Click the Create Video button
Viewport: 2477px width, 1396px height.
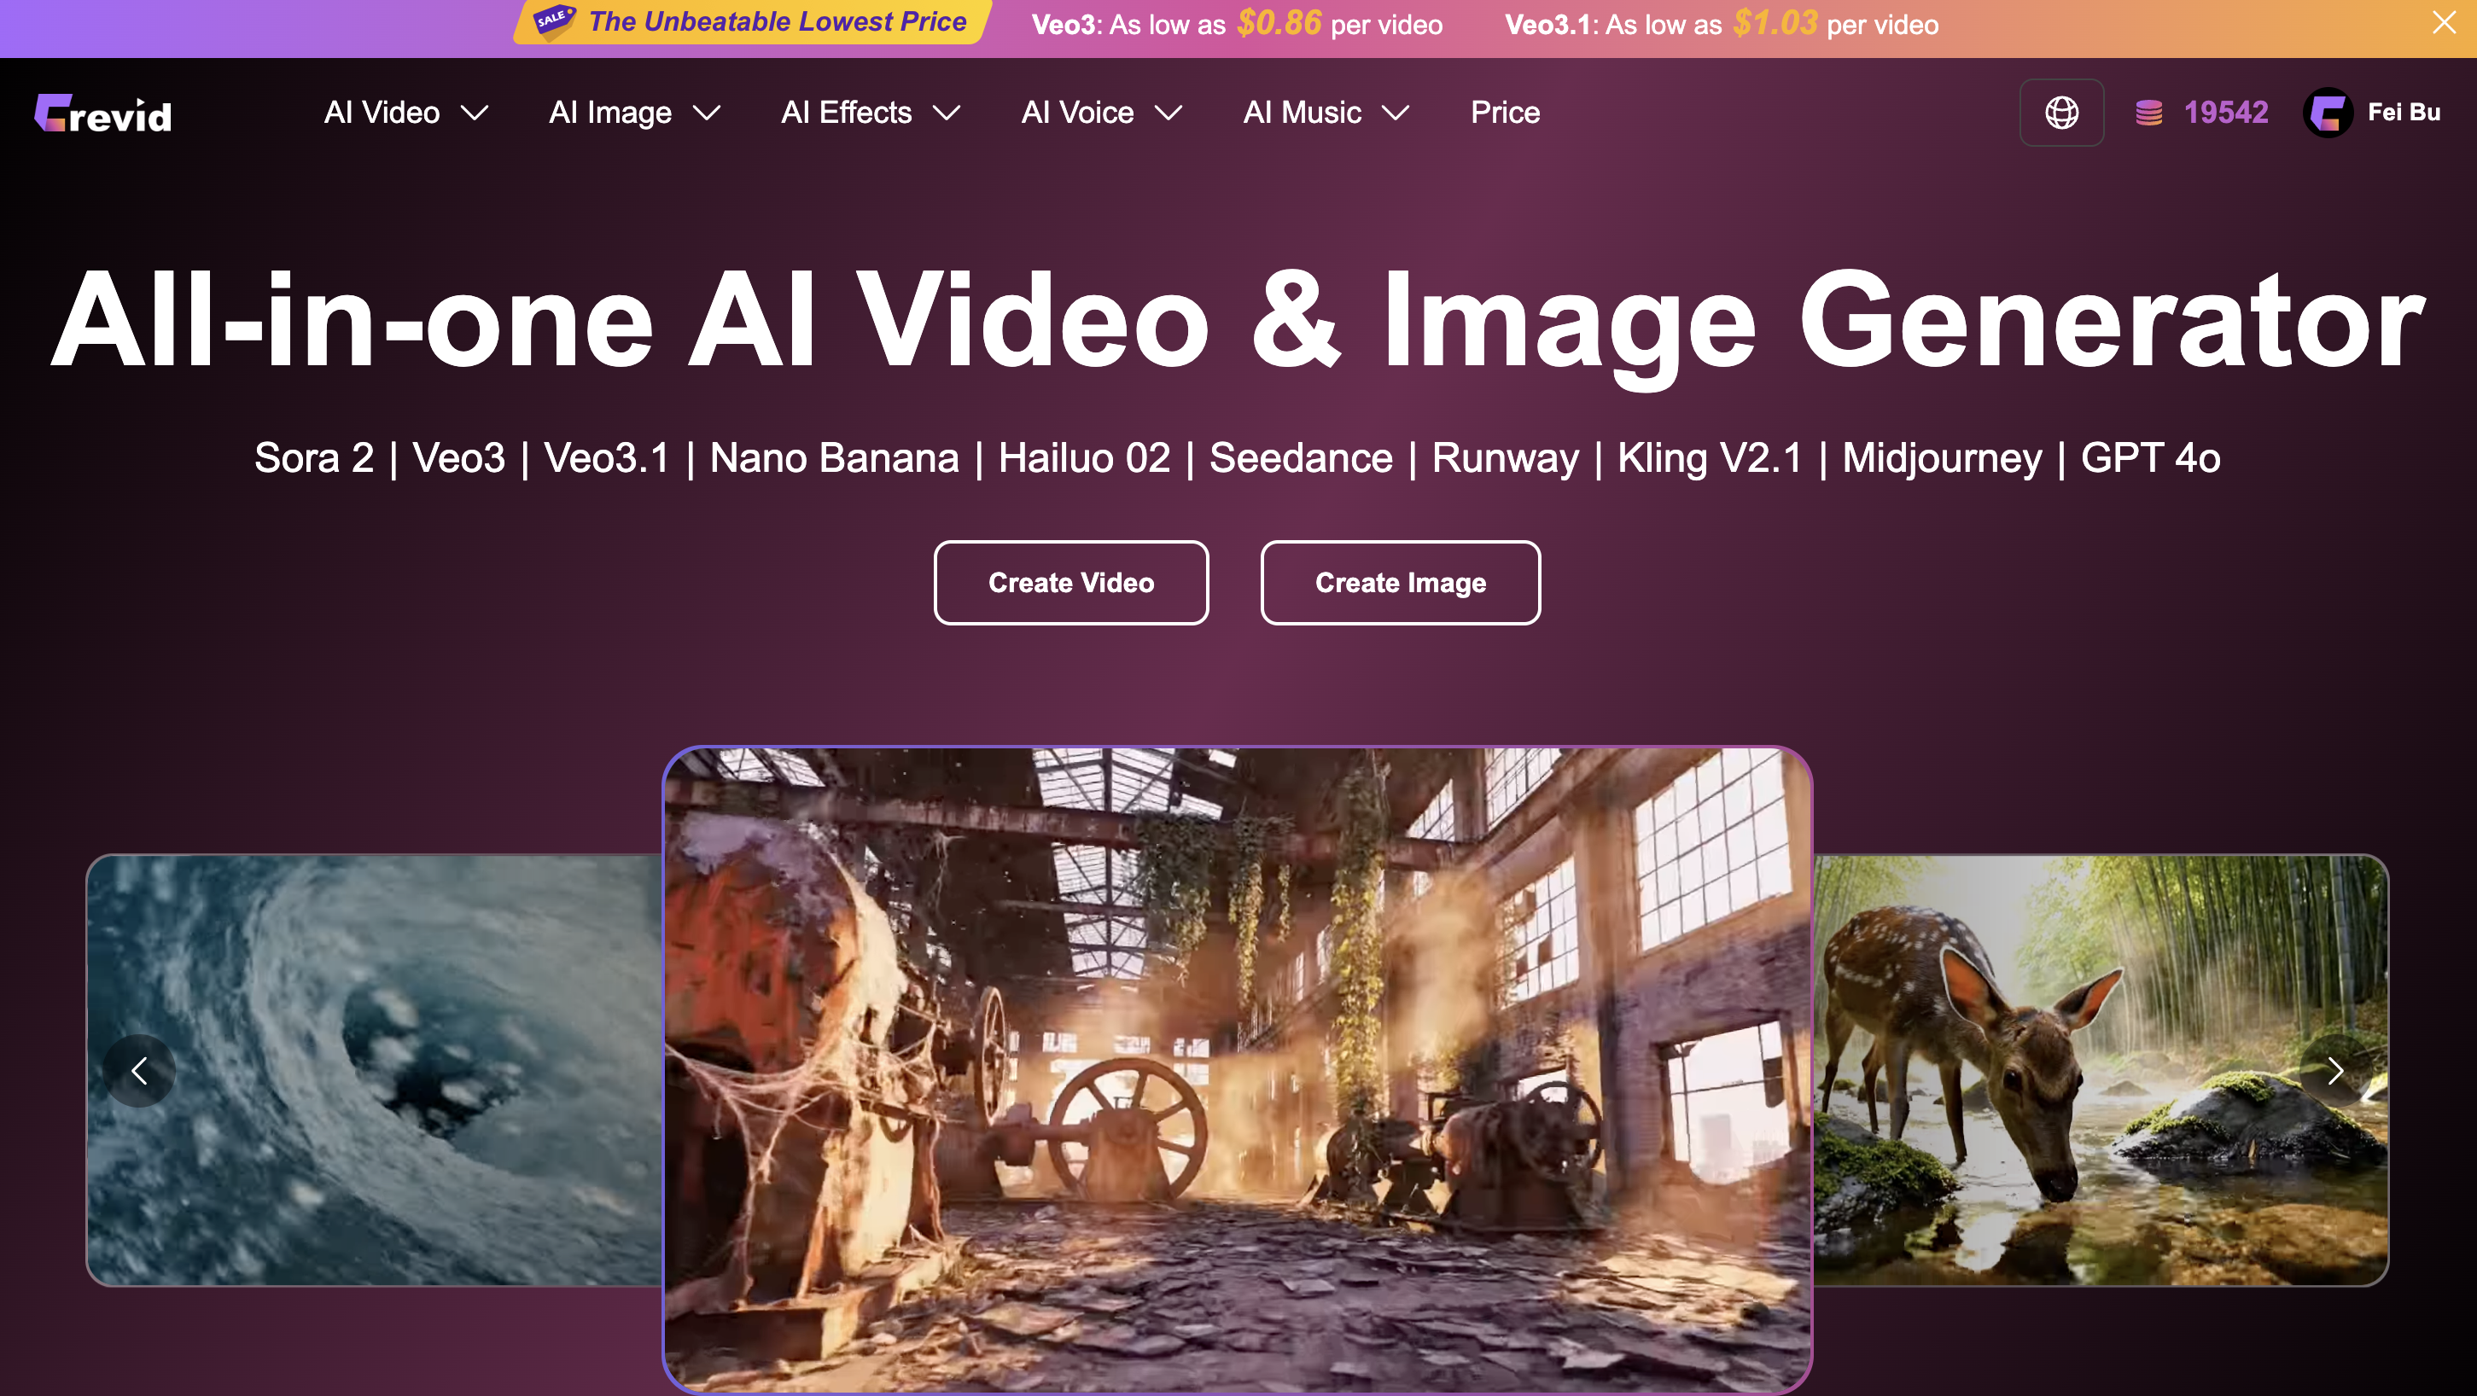pyautogui.click(x=1070, y=583)
